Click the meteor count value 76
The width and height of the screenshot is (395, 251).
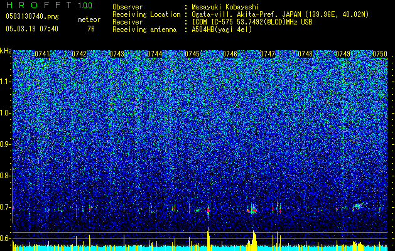(x=91, y=29)
